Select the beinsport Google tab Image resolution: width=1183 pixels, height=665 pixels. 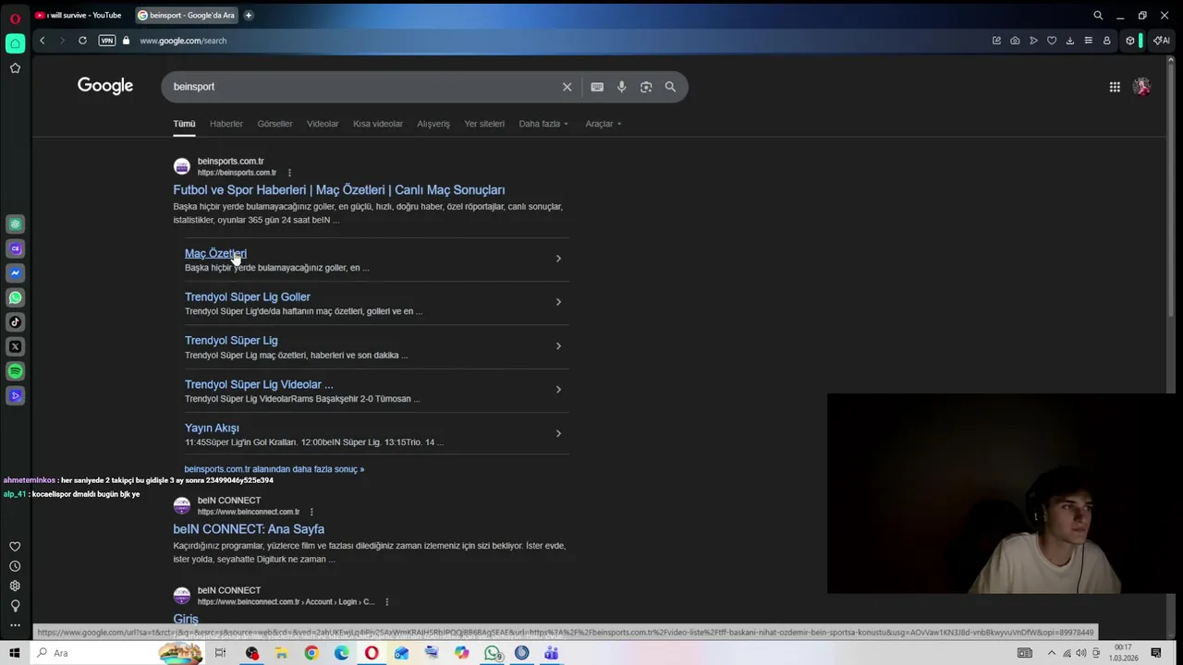point(186,16)
